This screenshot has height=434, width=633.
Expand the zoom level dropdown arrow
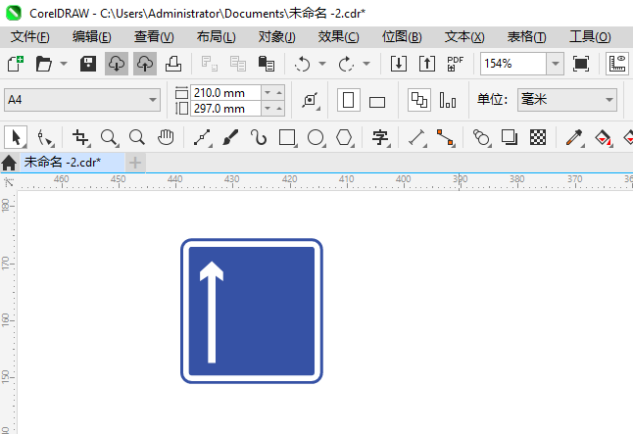(556, 64)
